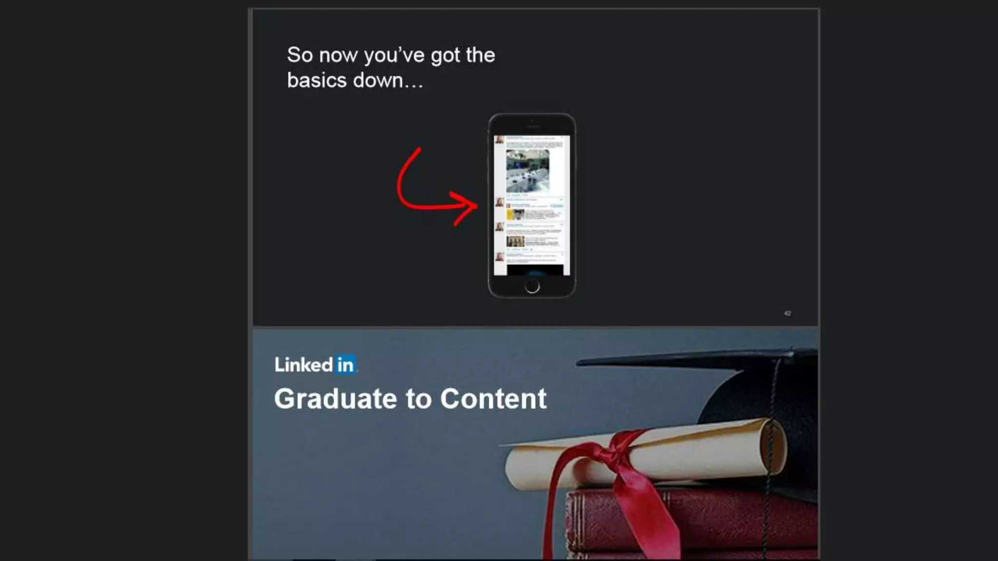998x561 pixels.
Task: Click the phone's earpiece speaker slot
Action: pyautogui.click(x=532, y=127)
